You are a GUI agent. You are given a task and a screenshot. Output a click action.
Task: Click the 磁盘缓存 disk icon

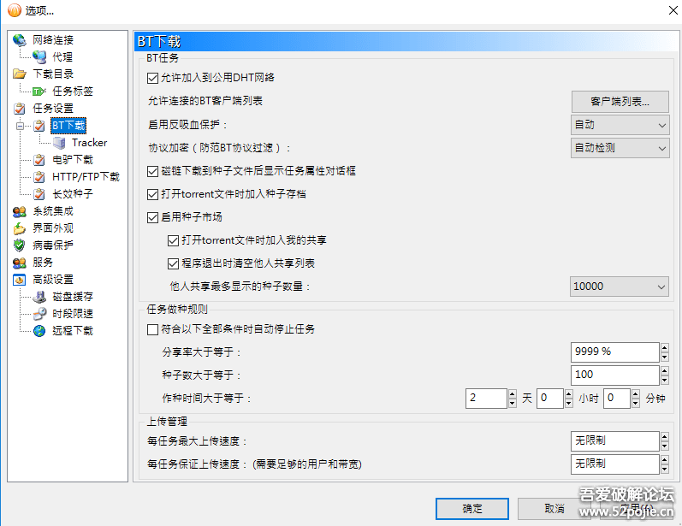(x=39, y=297)
